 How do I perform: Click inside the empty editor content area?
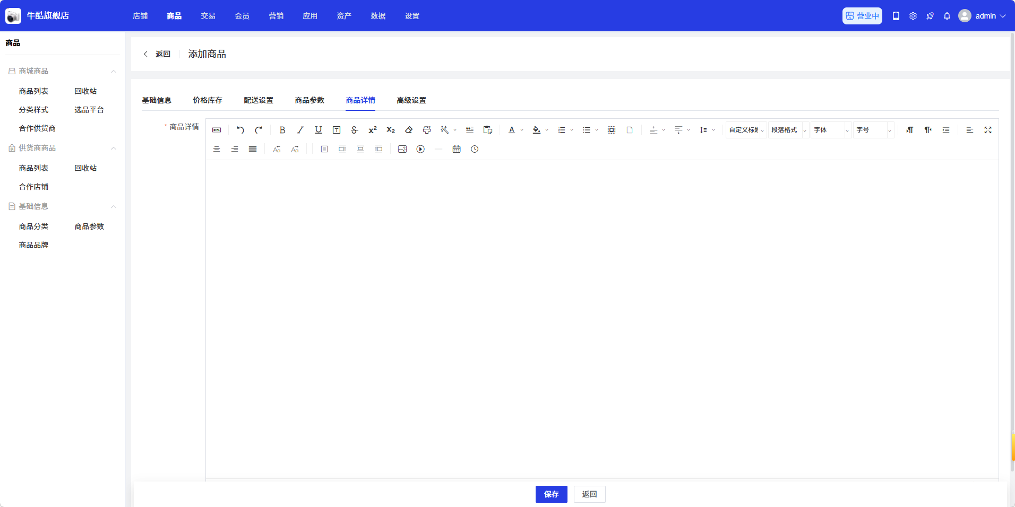click(601, 318)
